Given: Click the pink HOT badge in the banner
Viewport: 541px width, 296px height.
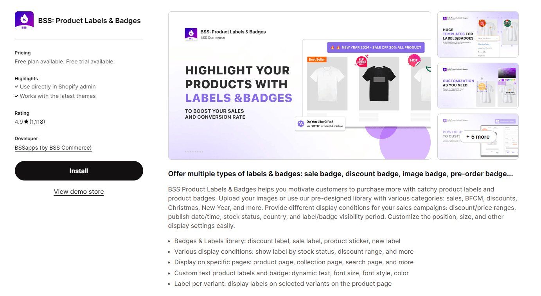Looking at the screenshot, I should coord(414,60).
